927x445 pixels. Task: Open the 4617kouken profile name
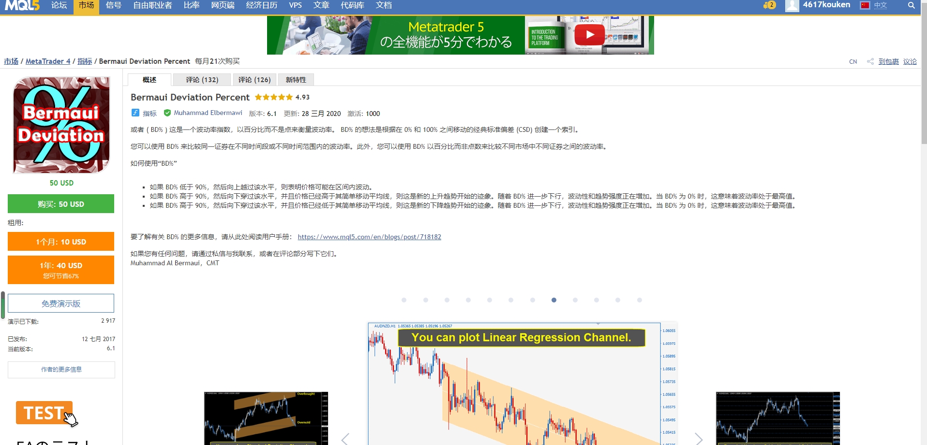(826, 5)
